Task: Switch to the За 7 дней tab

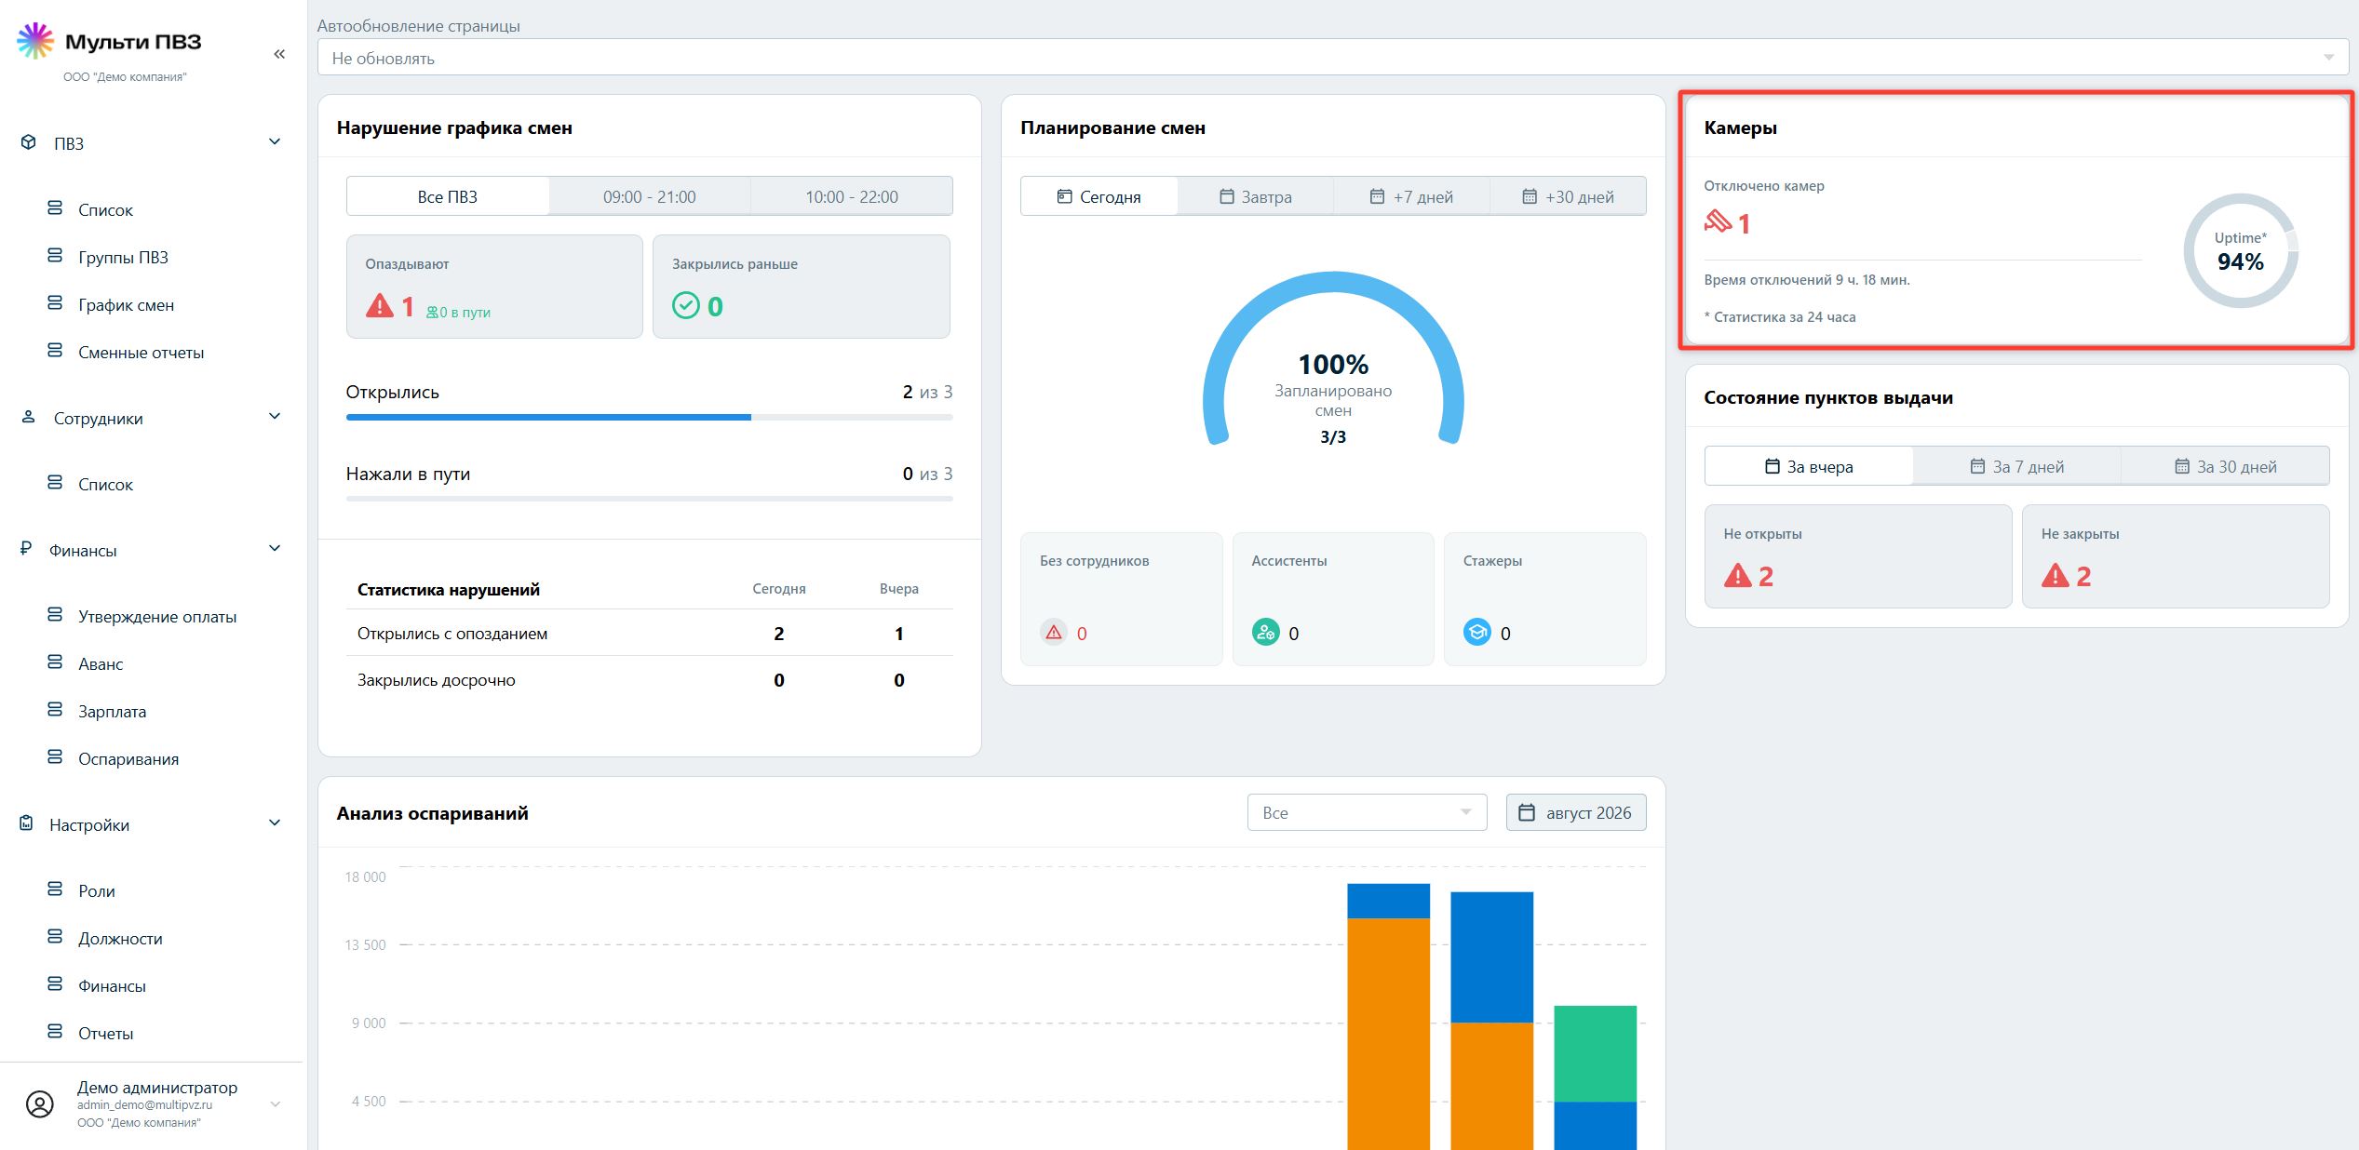Action: [2017, 466]
